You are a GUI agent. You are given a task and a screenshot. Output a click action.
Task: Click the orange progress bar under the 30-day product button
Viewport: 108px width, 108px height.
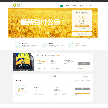(x=84, y=67)
